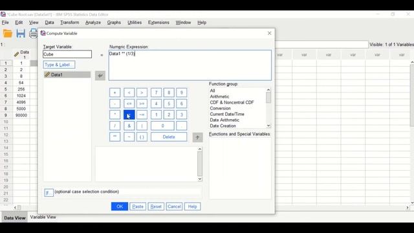Image resolution: width=414 pixels, height=233 pixels.
Task: Select Arithmetic in Function group list
Action: 219,96
